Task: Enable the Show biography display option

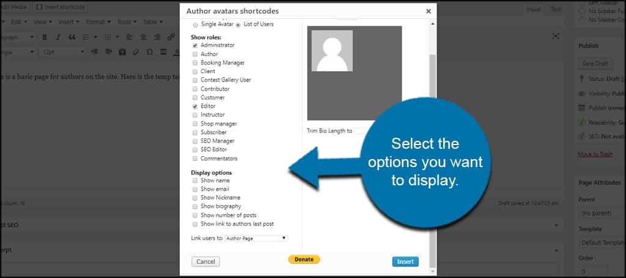Action: click(195, 207)
